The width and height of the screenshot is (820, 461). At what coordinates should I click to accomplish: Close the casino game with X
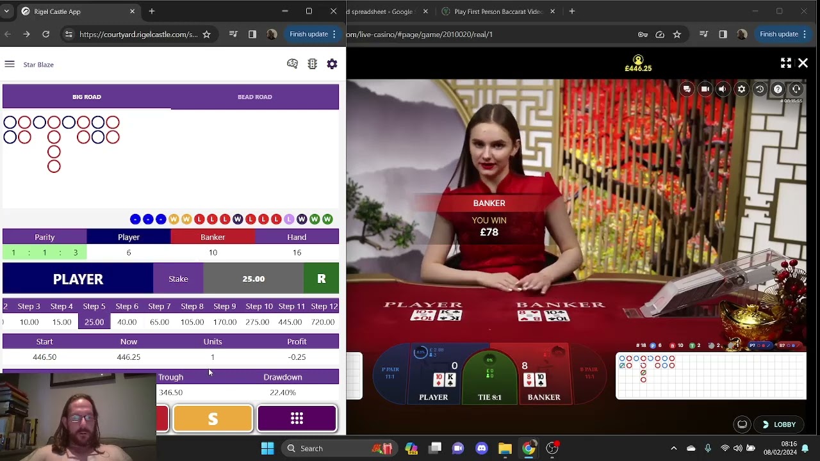click(x=803, y=63)
